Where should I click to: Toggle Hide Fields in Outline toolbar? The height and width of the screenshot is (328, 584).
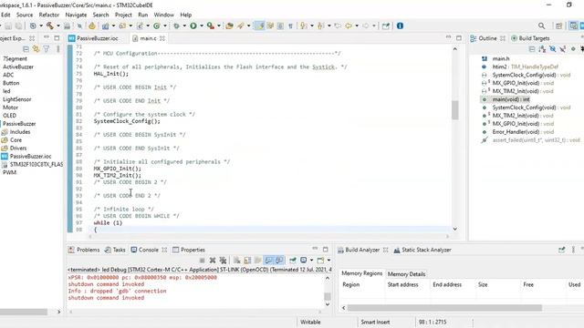(553, 49)
